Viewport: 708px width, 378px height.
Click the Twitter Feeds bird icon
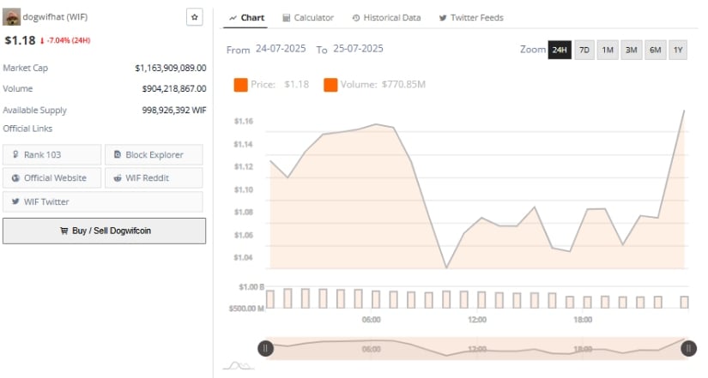pyautogui.click(x=443, y=18)
